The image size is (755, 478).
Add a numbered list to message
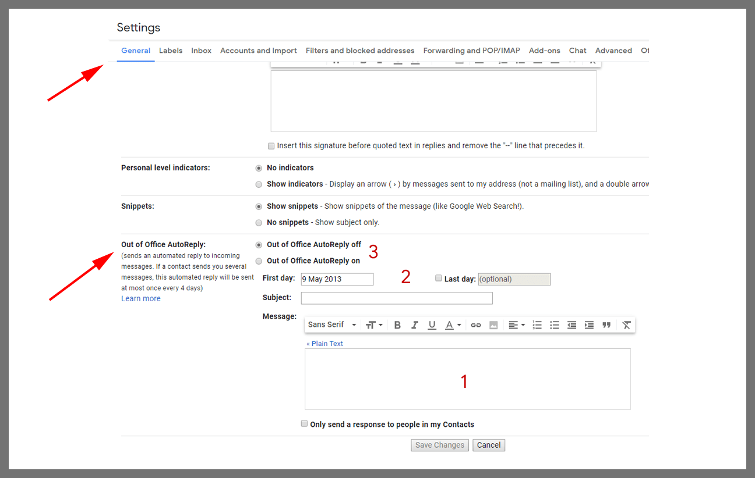pyautogui.click(x=537, y=325)
